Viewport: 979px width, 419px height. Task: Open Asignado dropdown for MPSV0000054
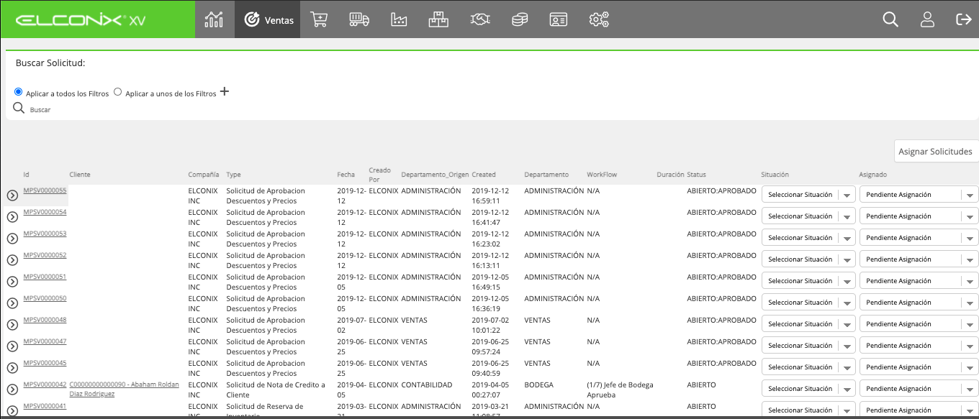919,216
